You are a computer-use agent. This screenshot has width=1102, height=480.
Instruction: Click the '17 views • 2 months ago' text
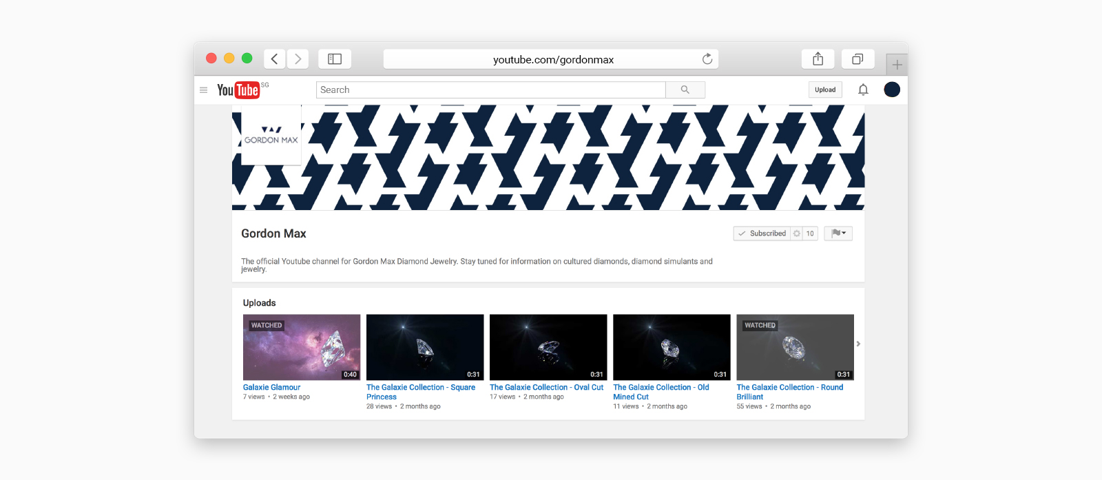pyautogui.click(x=527, y=397)
